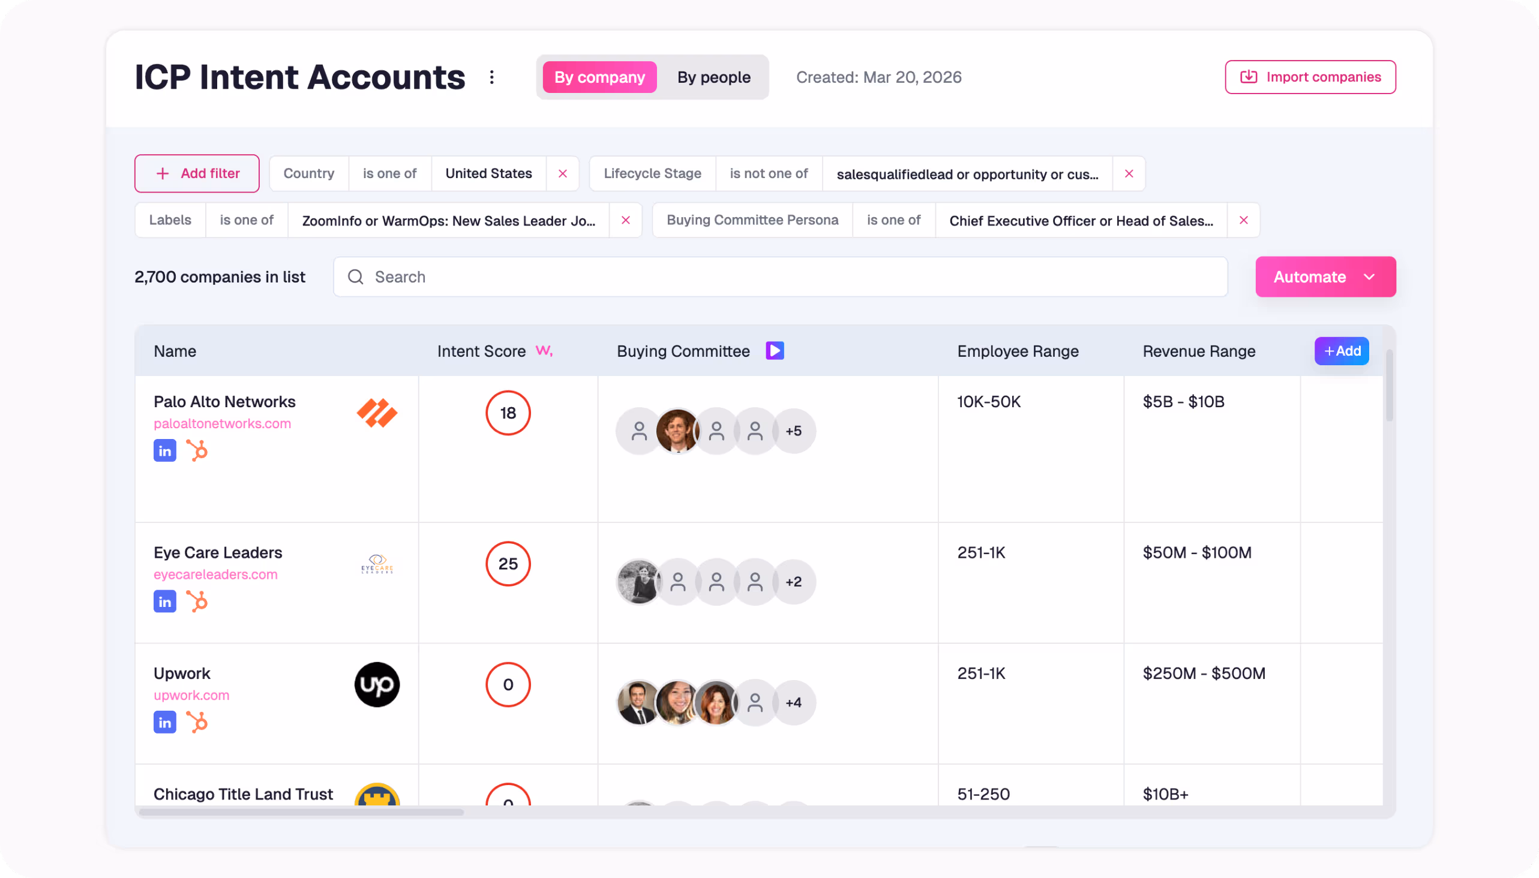Play the Buying Committee video icon
This screenshot has width=1539, height=878.
click(774, 350)
